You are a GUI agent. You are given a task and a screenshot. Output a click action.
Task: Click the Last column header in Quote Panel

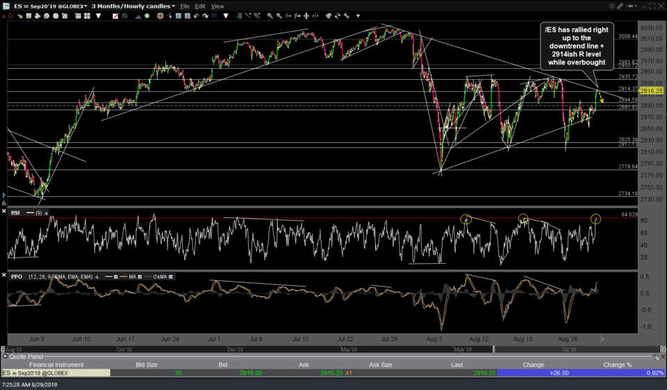click(457, 364)
